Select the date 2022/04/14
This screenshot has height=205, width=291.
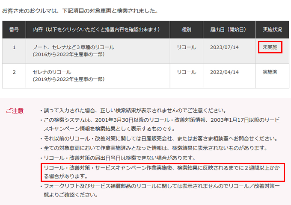[224, 72]
